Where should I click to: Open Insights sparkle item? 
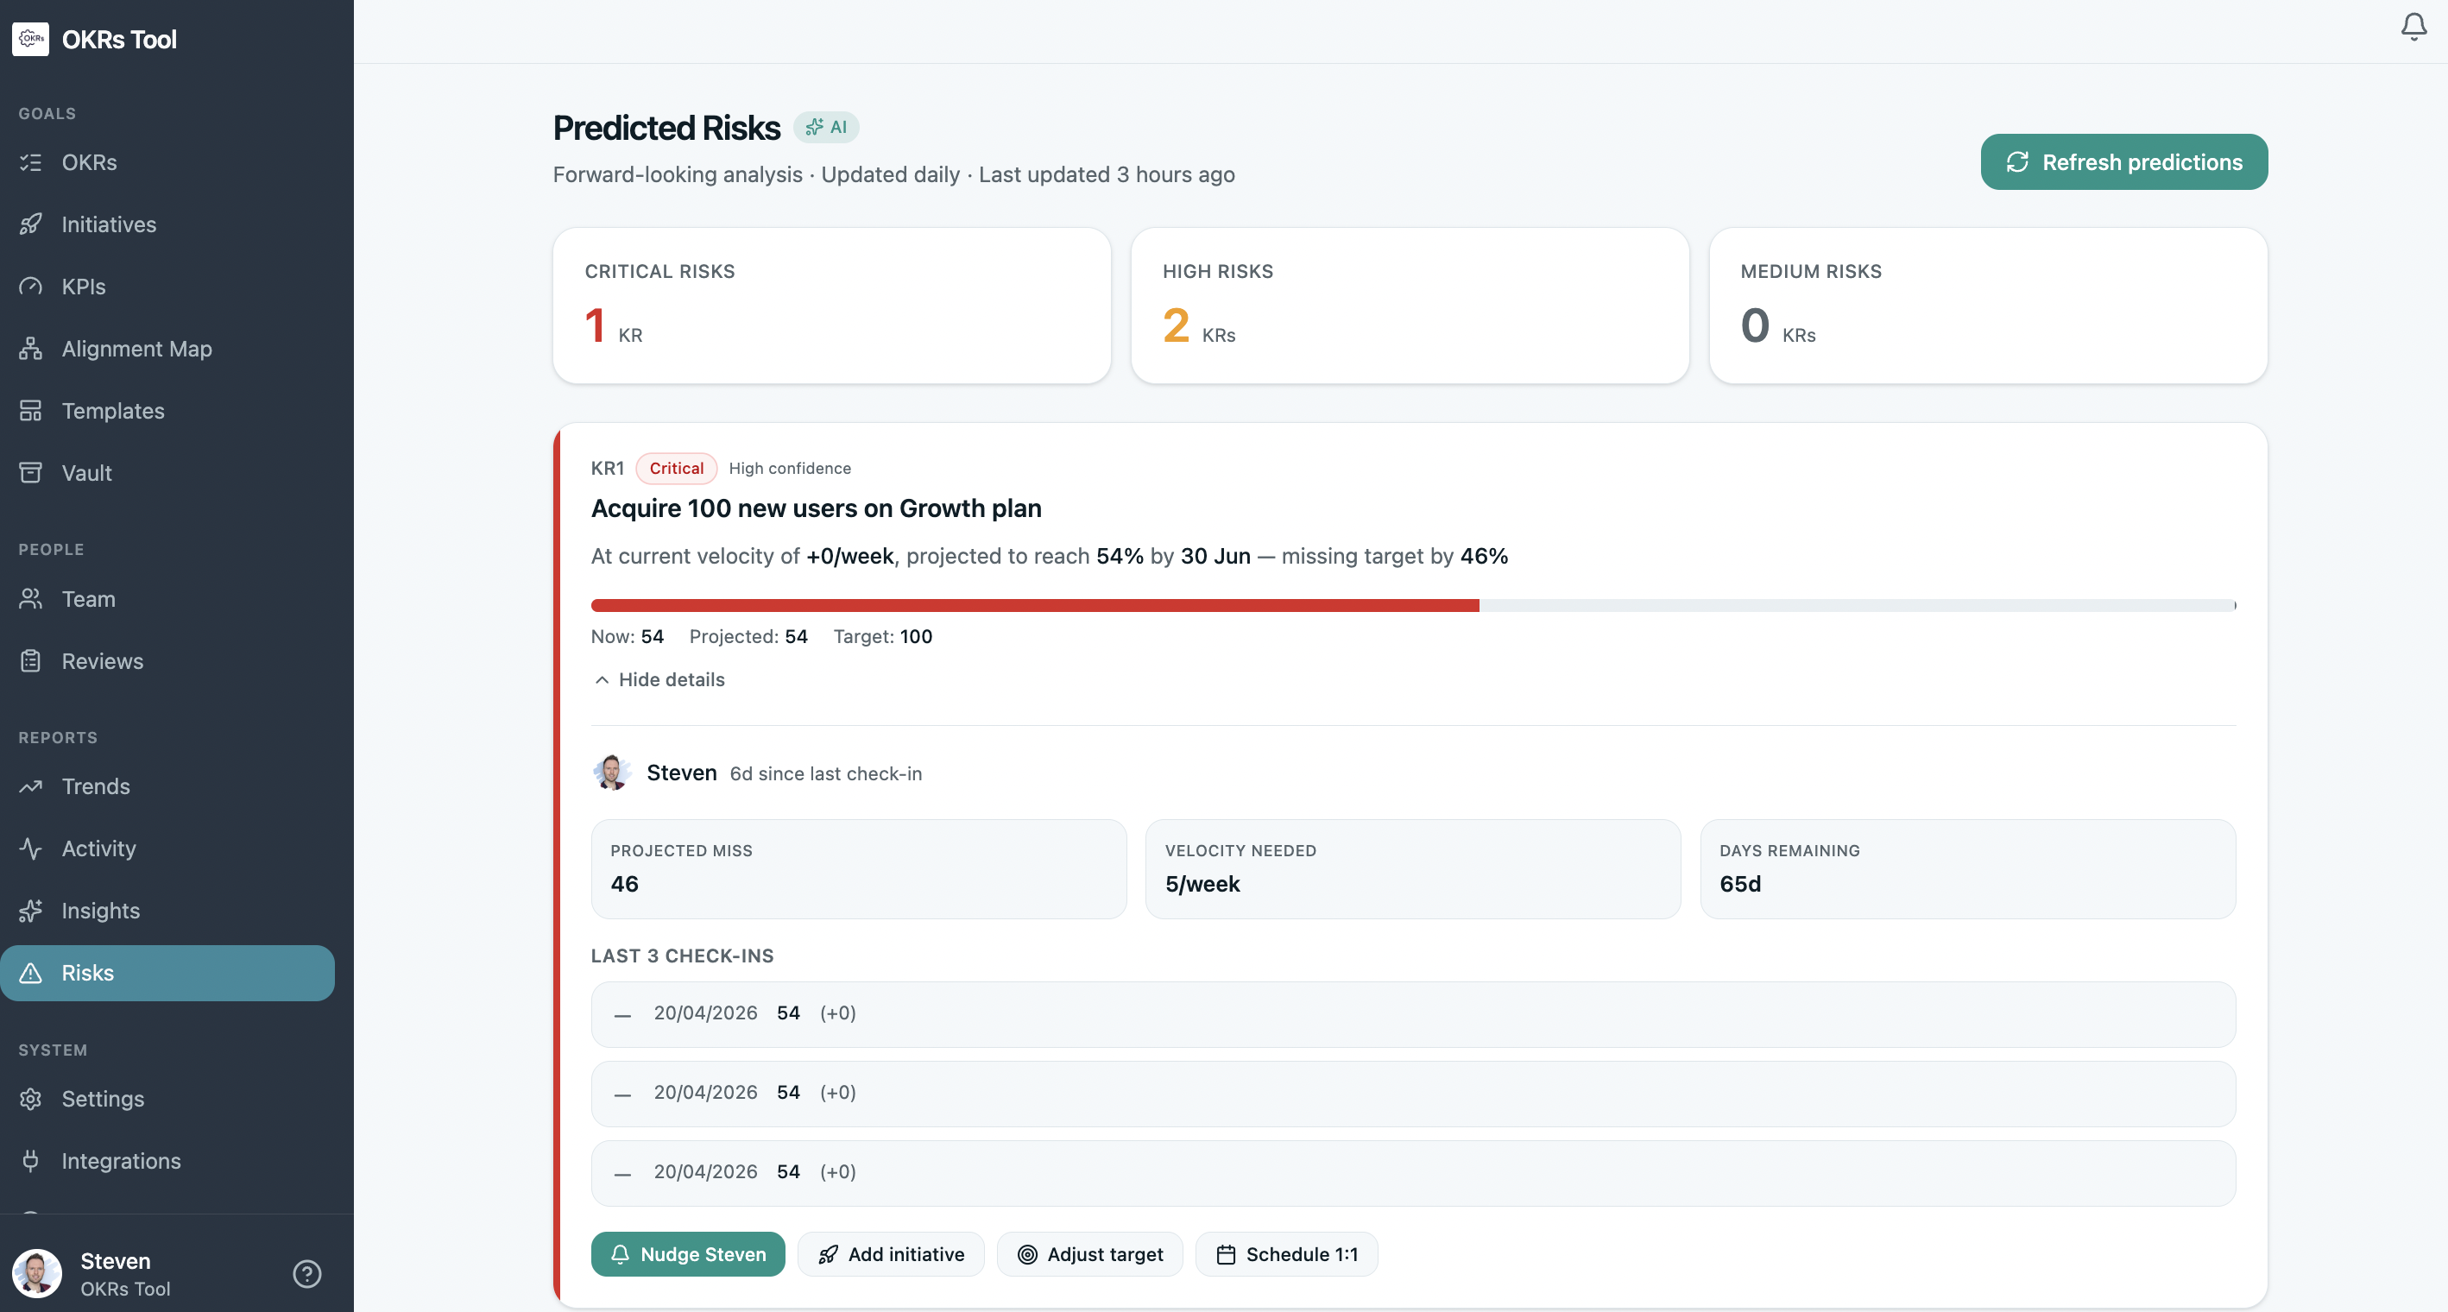pos(101,910)
